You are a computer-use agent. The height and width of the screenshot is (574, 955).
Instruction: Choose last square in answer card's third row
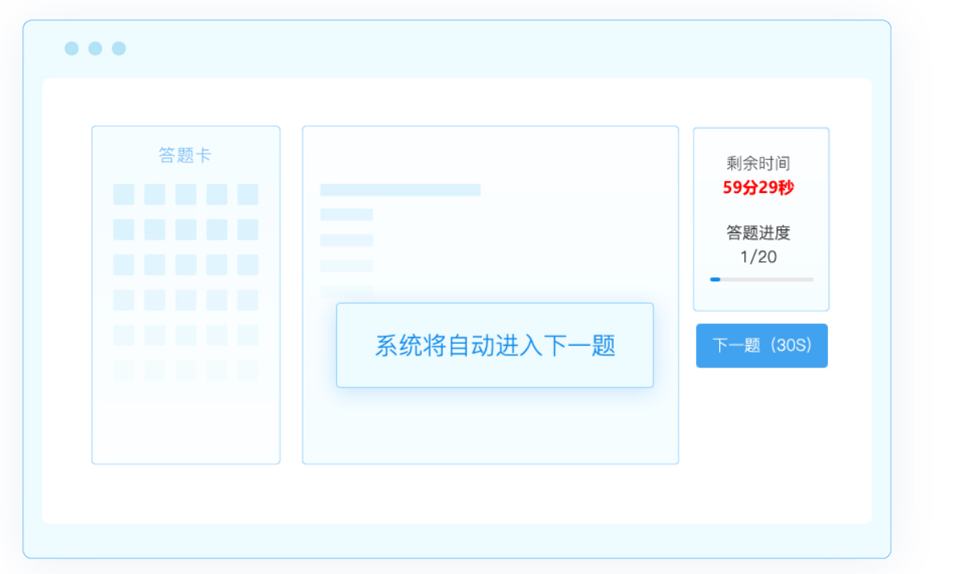coord(248,264)
